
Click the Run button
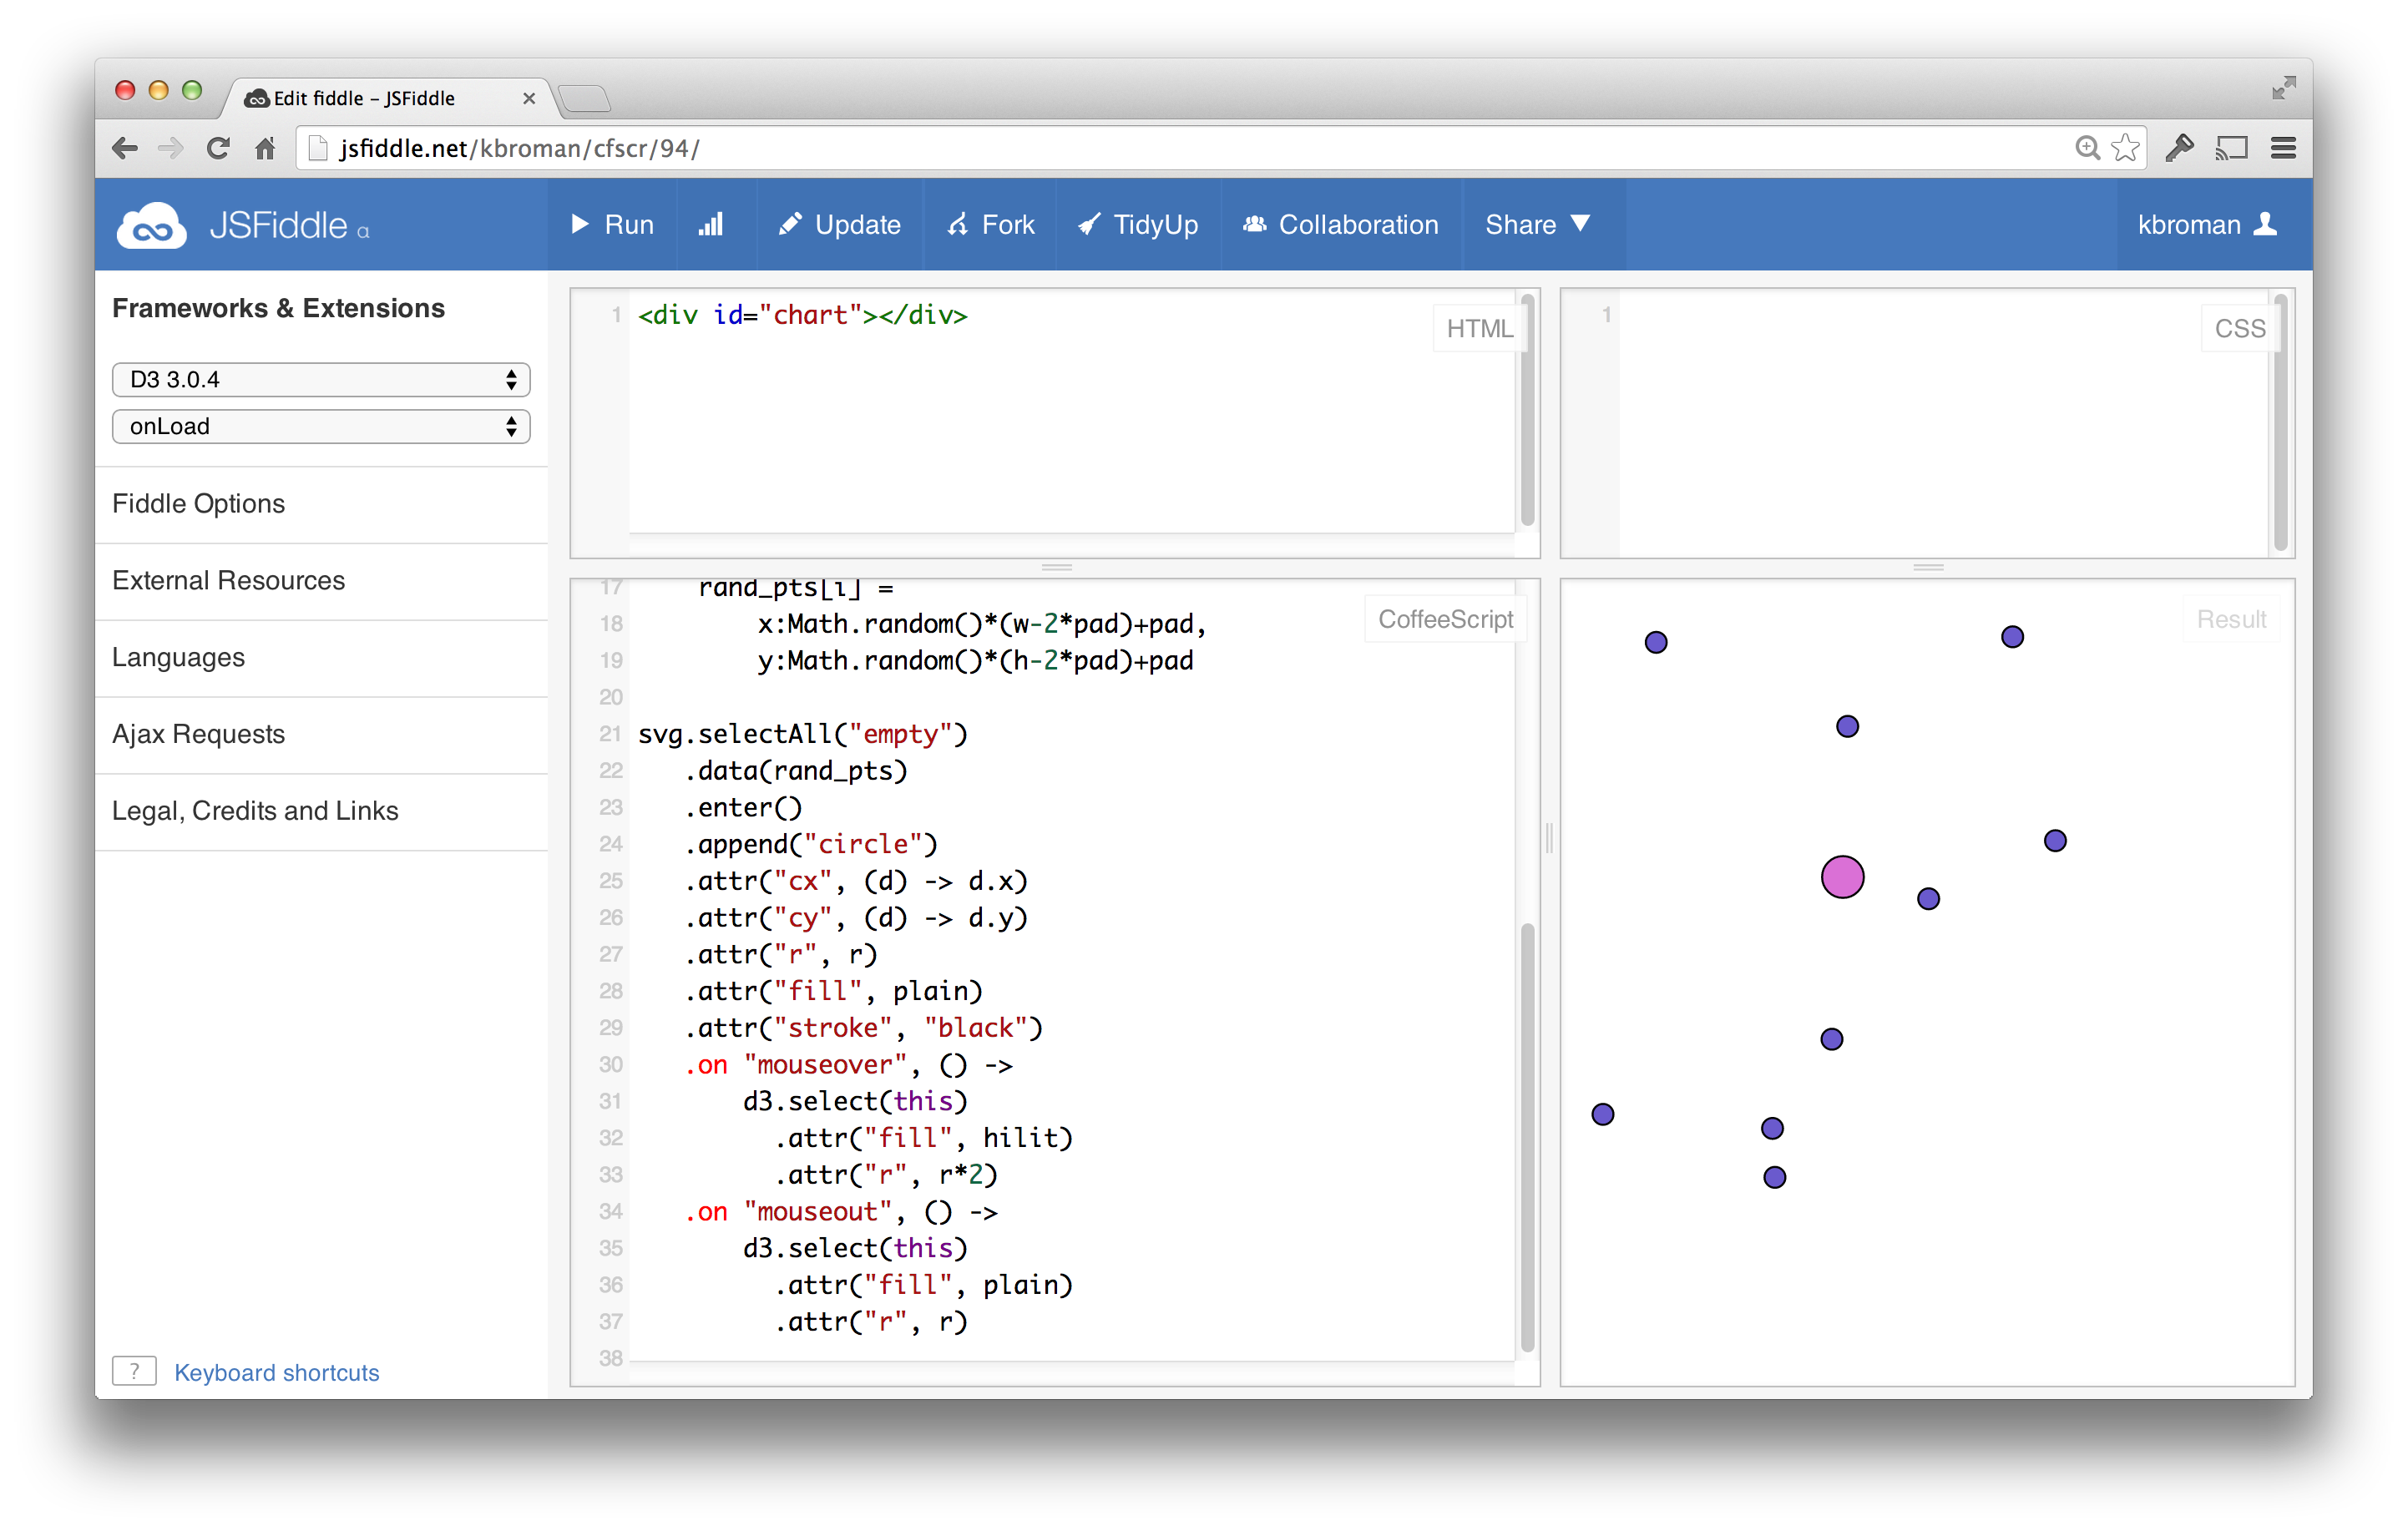(612, 225)
